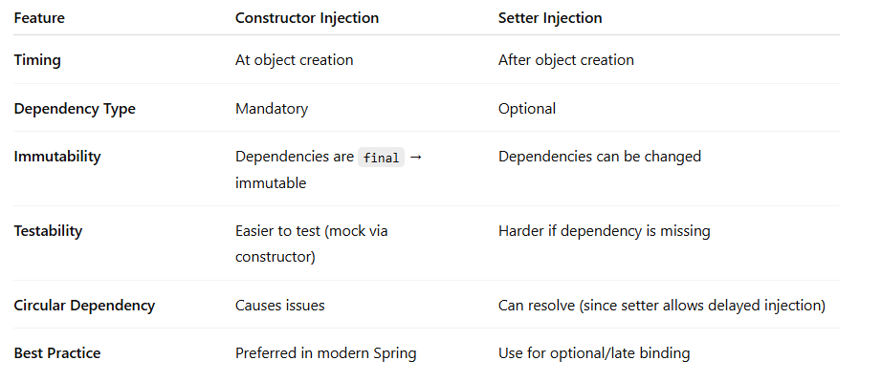Select the Circular Dependency row label
Image resolution: width=882 pixels, height=382 pixels.
84,306
